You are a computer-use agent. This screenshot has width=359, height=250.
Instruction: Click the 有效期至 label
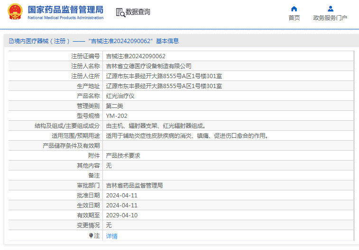[x=88, y=215]
